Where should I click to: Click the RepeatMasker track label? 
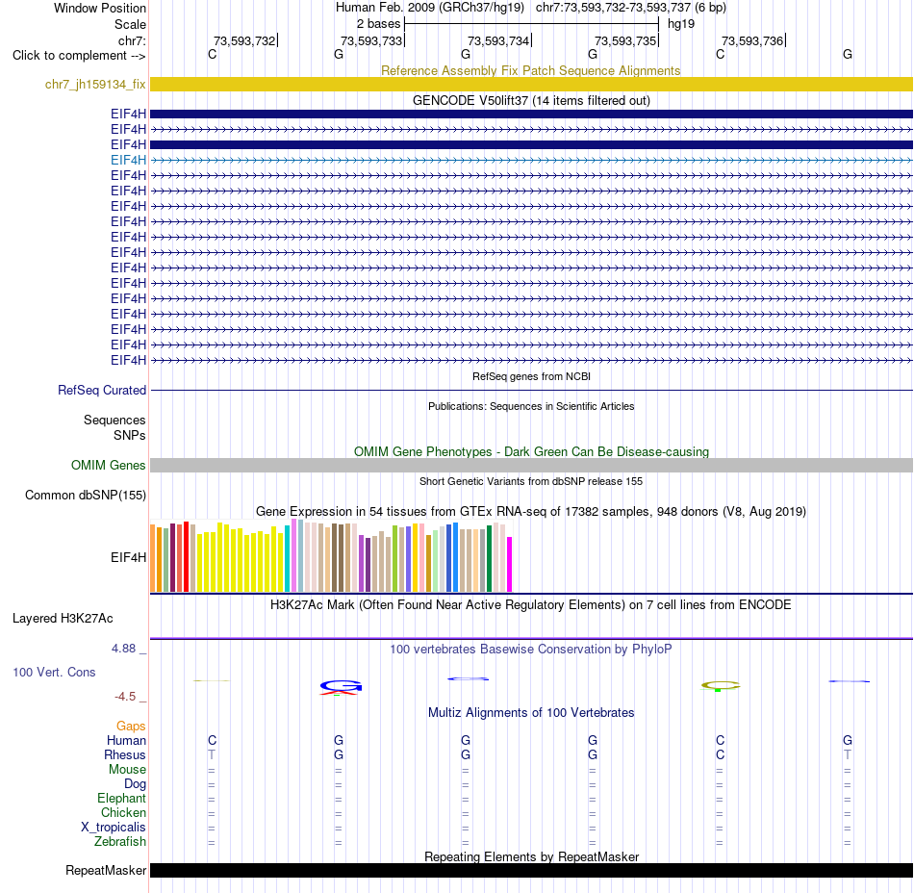106,870
